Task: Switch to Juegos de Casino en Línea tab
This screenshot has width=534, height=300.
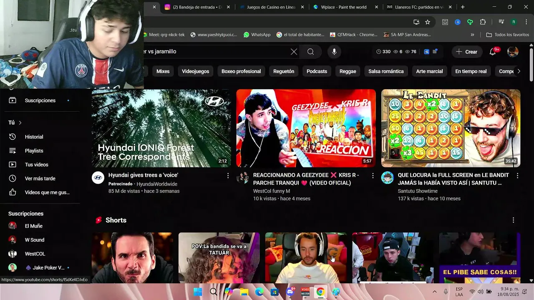Action: point(271,7)
